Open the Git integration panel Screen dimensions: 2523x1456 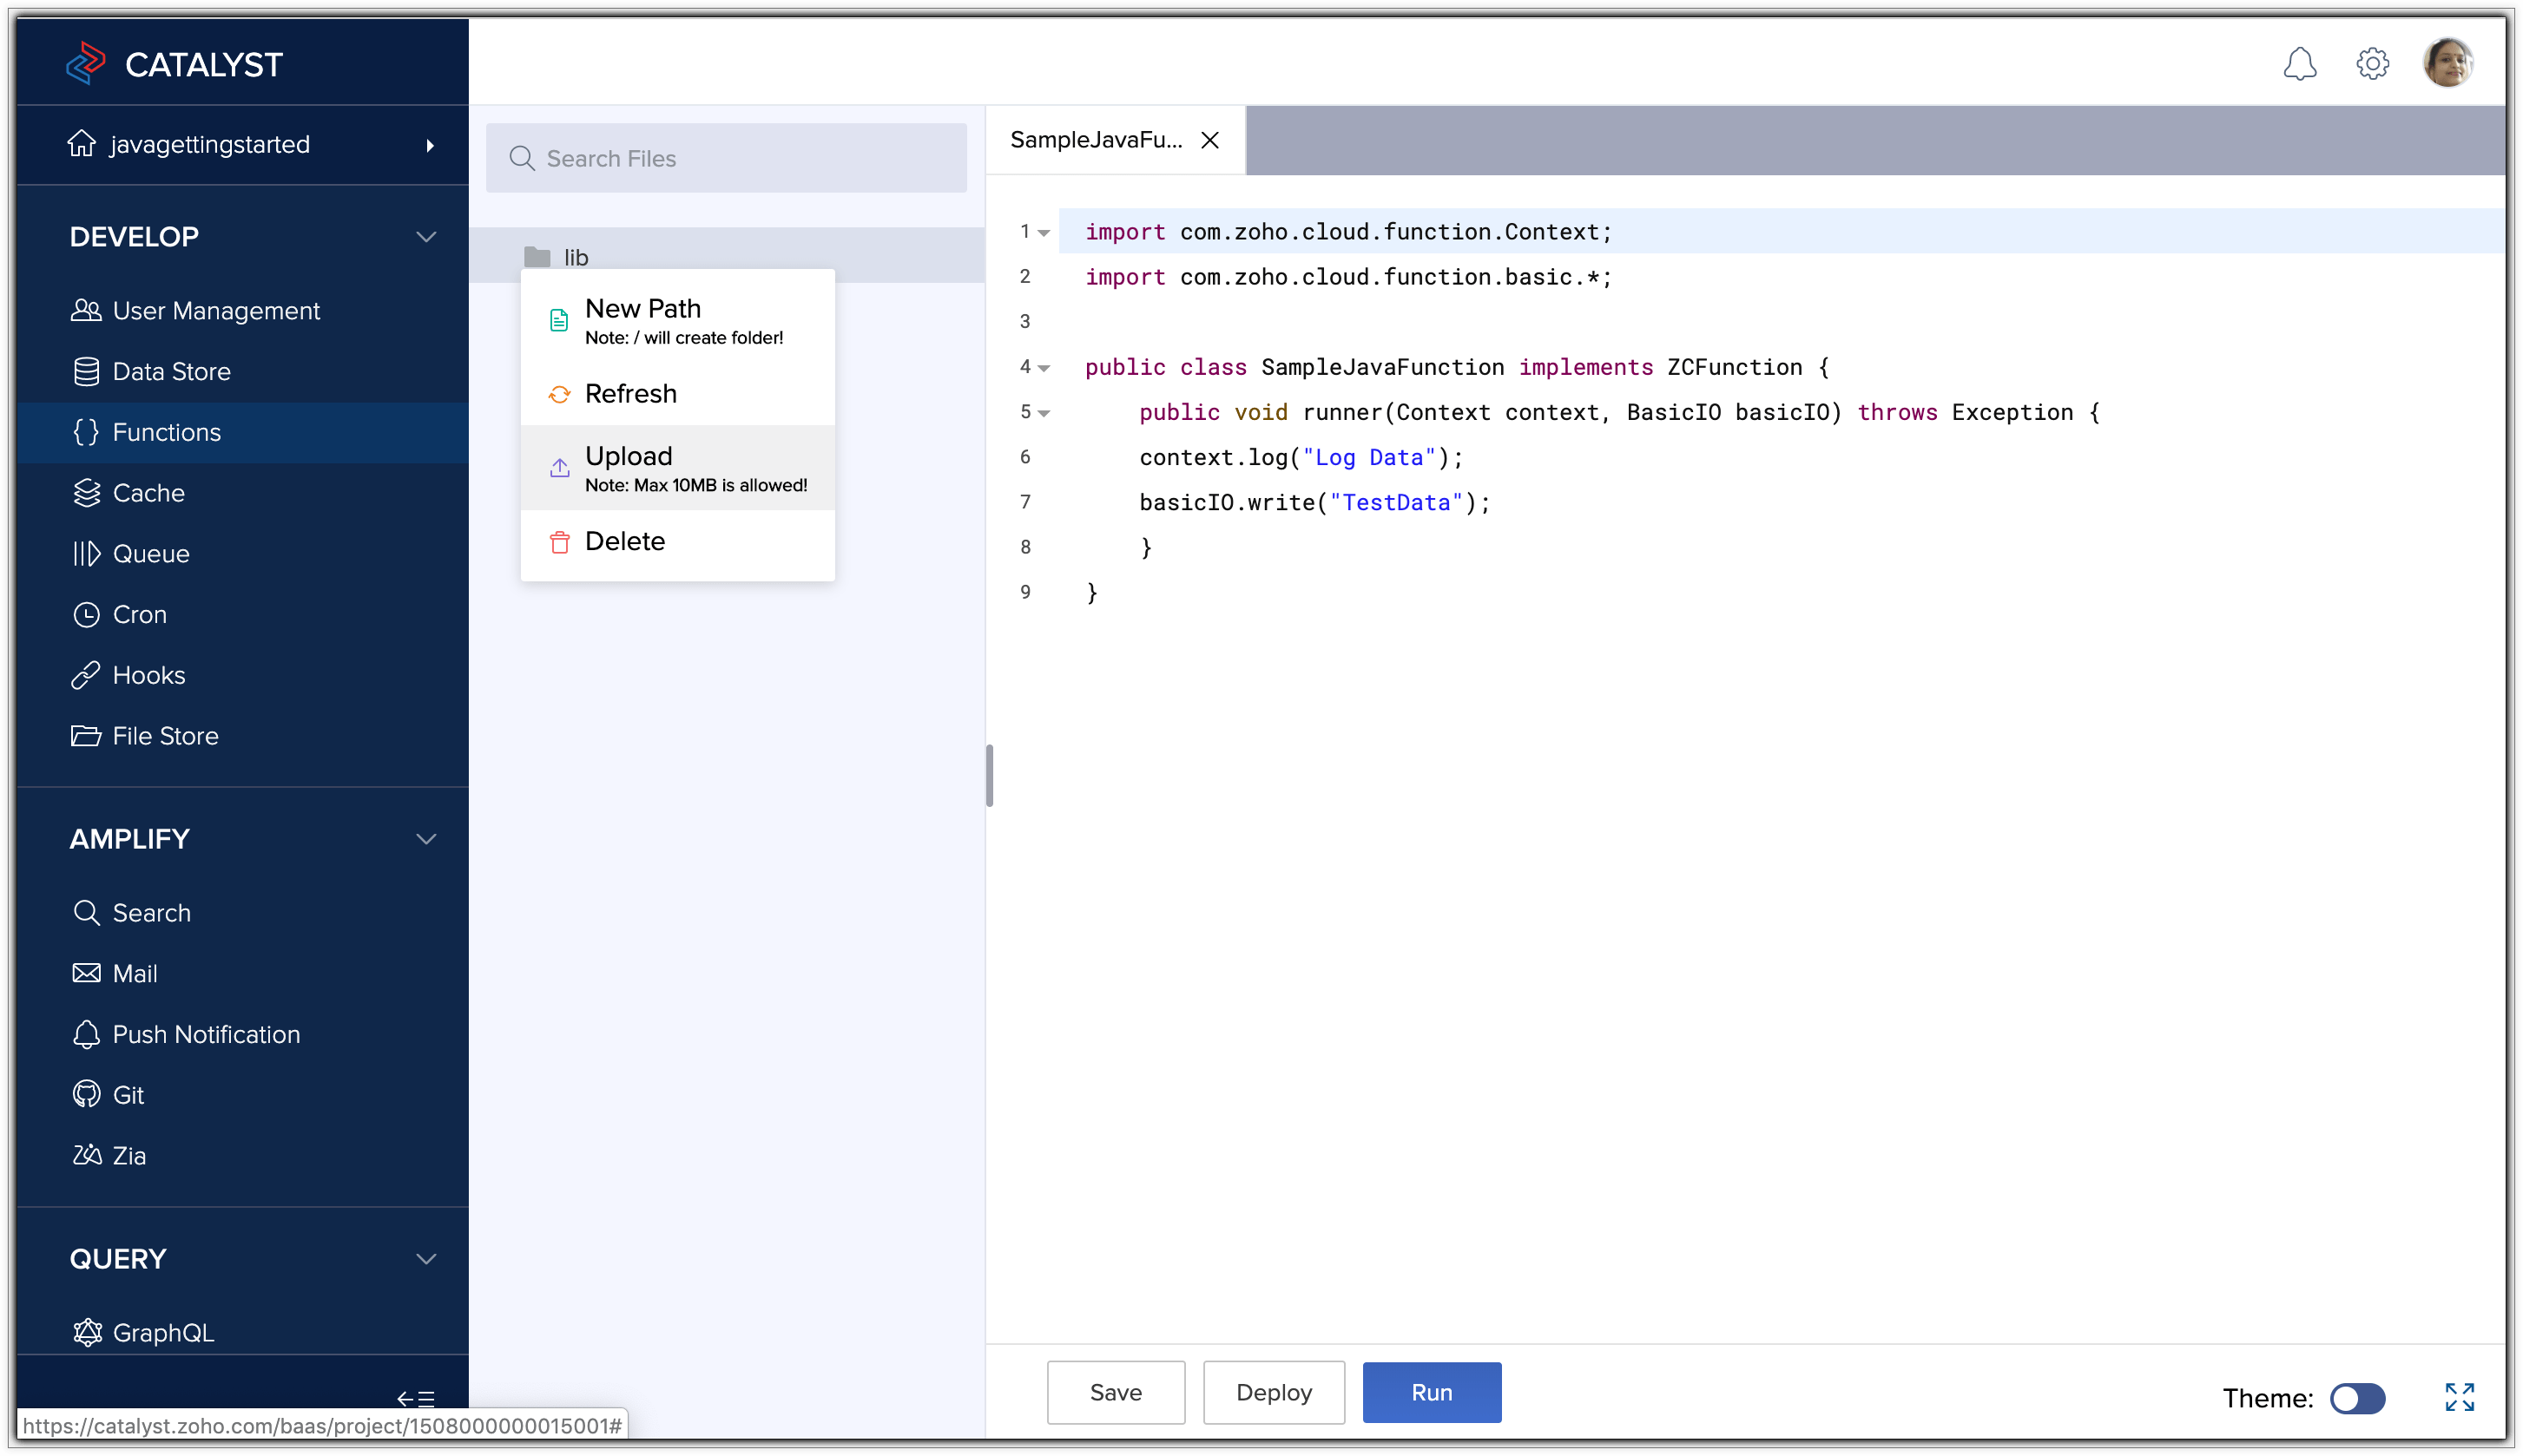(x=127, y=1094)
